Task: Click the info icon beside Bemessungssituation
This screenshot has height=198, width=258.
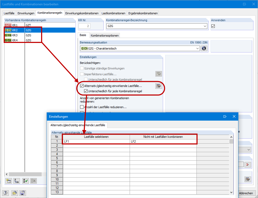Action: (x=204, y=48)
